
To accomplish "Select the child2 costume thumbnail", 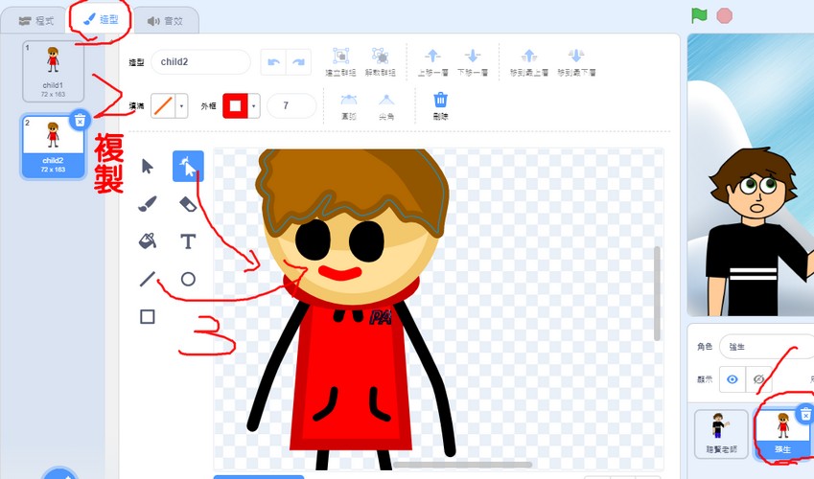I will [53, 147].
